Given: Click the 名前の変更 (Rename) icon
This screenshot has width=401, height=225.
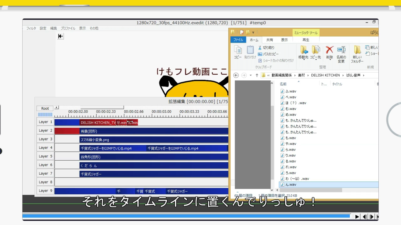Looking at the screenshot, I should tap(341, 53).
